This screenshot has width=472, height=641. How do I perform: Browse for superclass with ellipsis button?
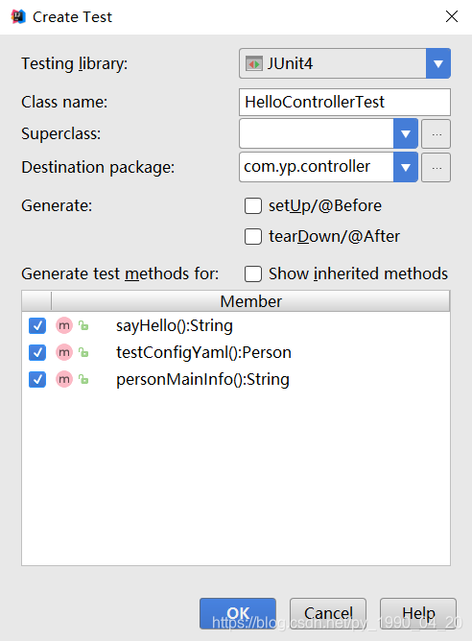[x=437, y=133]
